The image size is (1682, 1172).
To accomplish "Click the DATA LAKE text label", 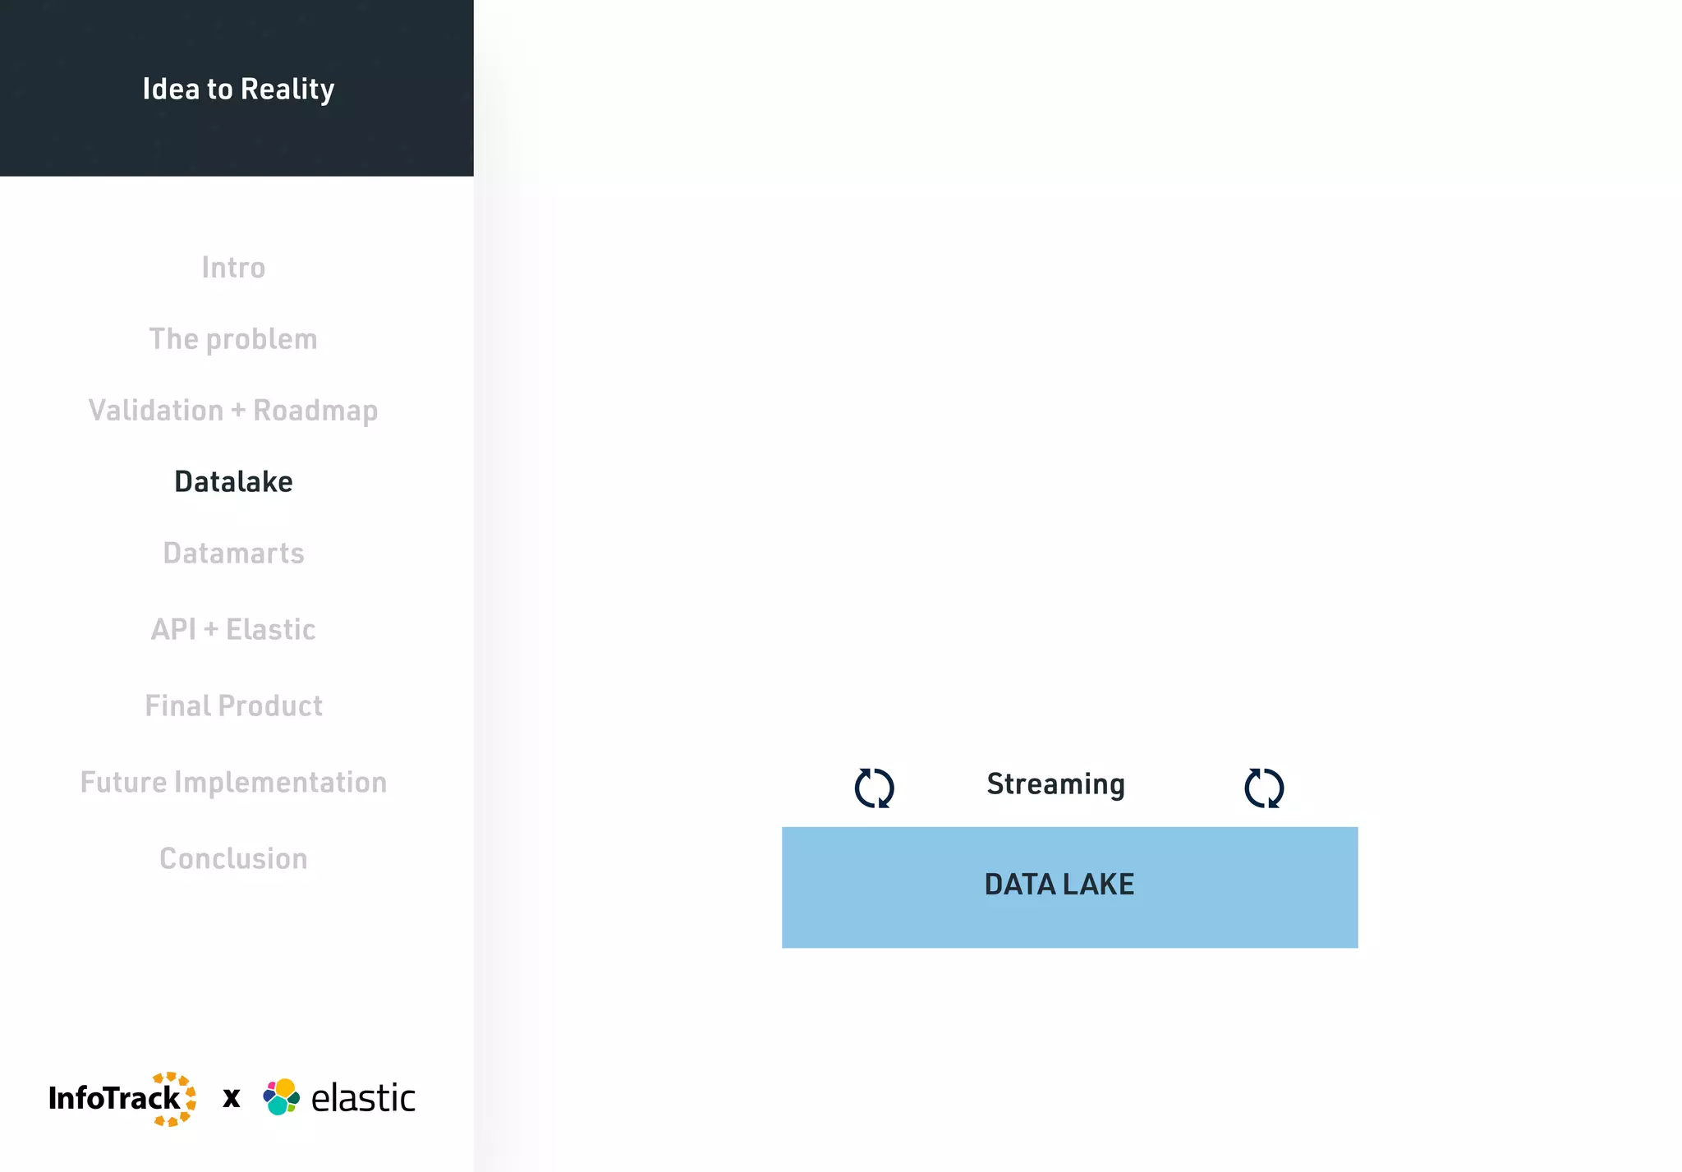I will pyautogui.click(x=1059, y=885).
